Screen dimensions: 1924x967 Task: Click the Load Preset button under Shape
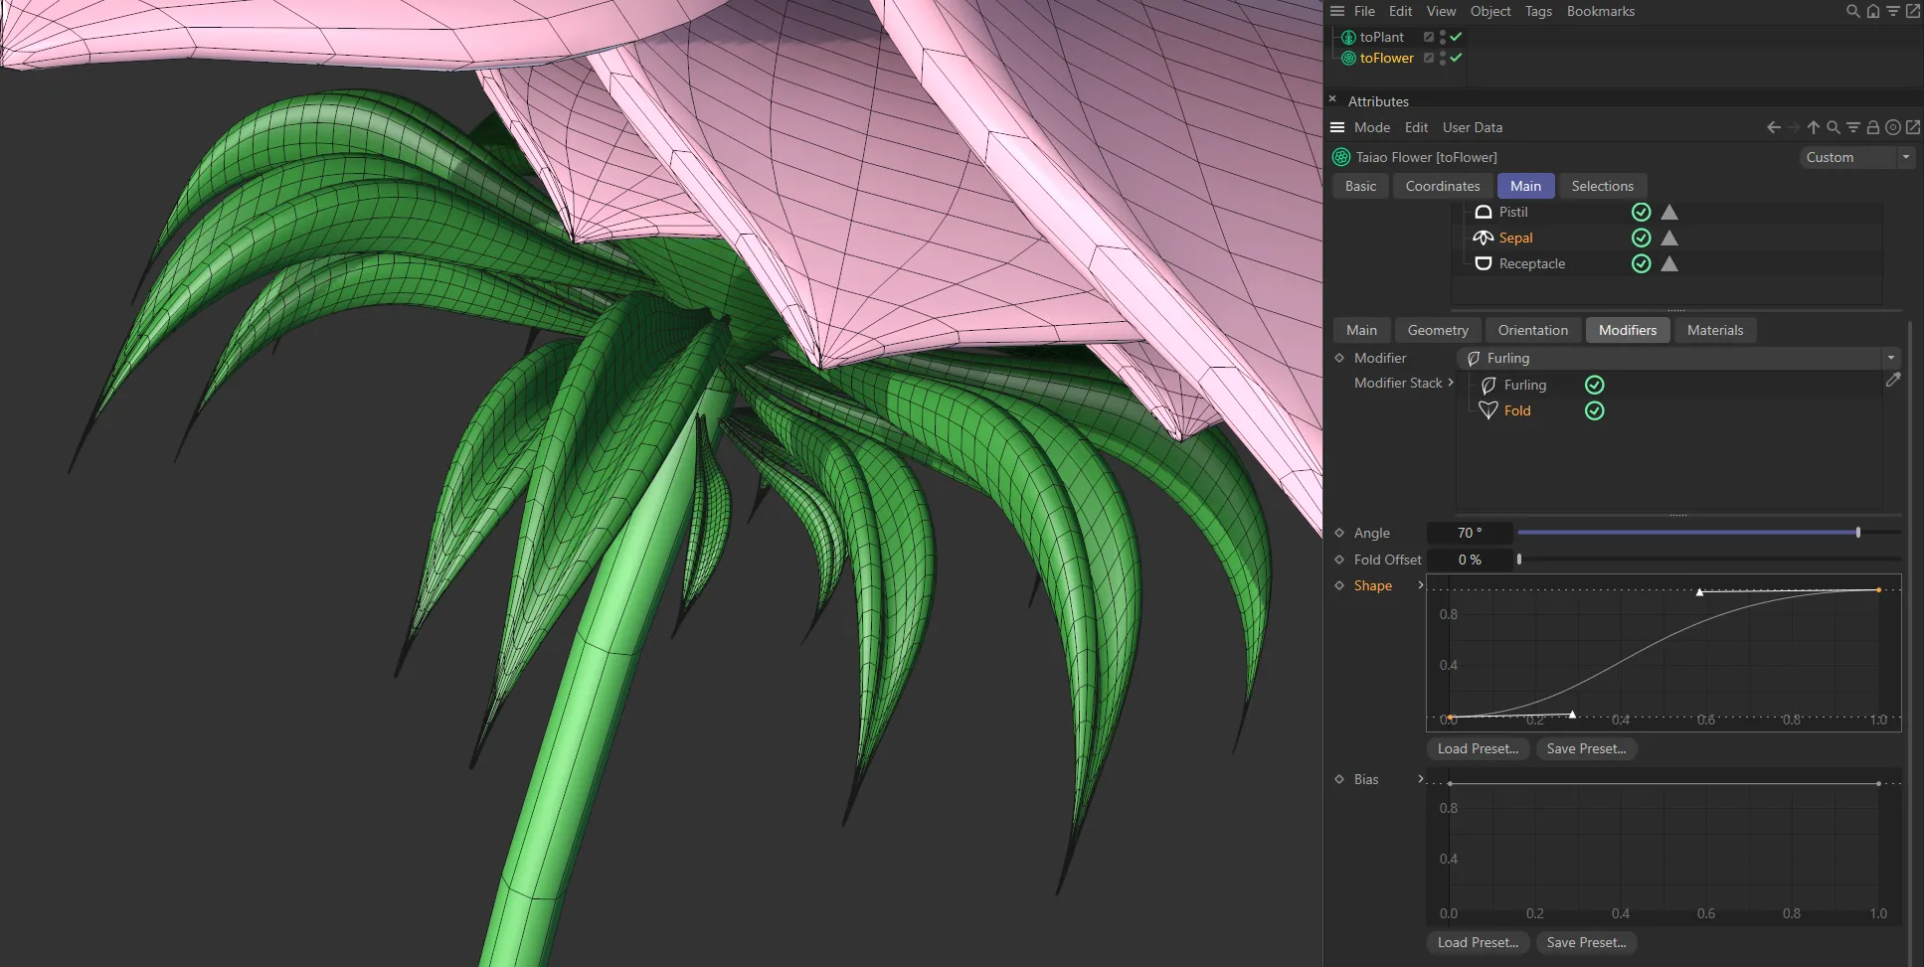pyautogui.click(x=1478, y=748)
